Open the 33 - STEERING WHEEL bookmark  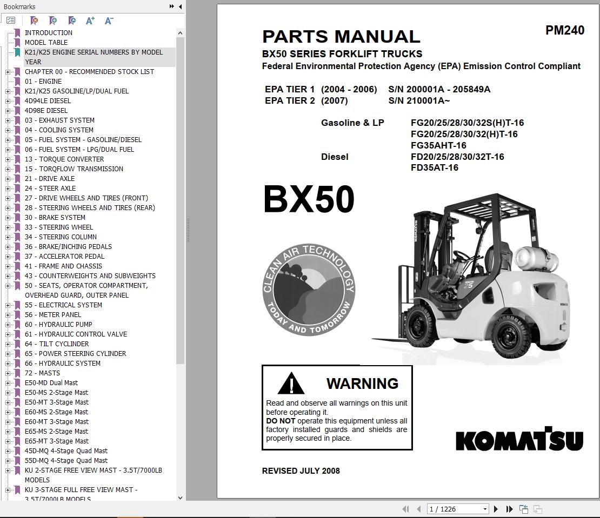pos(59,227)
